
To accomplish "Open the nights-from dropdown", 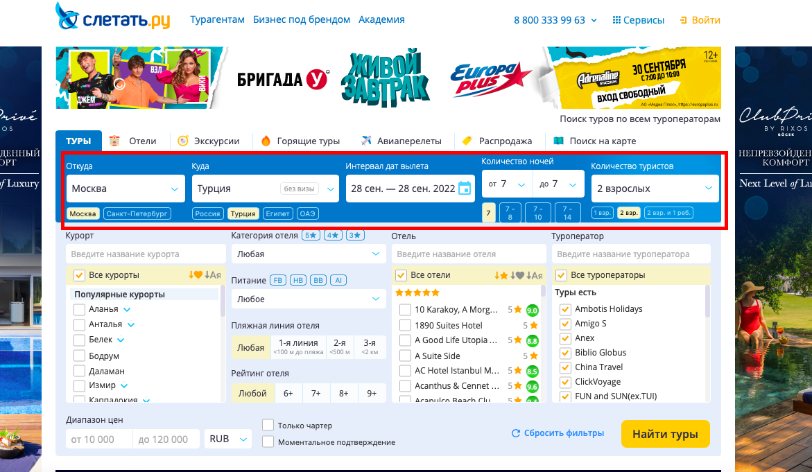I will point(507,184).
